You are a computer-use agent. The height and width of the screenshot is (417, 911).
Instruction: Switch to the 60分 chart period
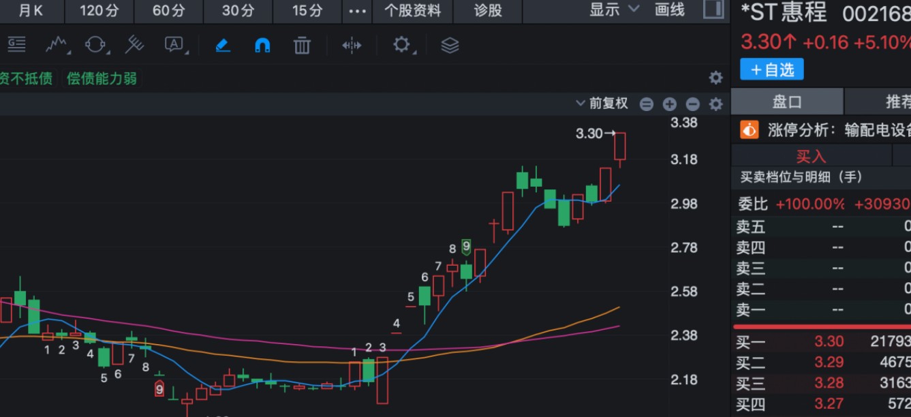168,11
